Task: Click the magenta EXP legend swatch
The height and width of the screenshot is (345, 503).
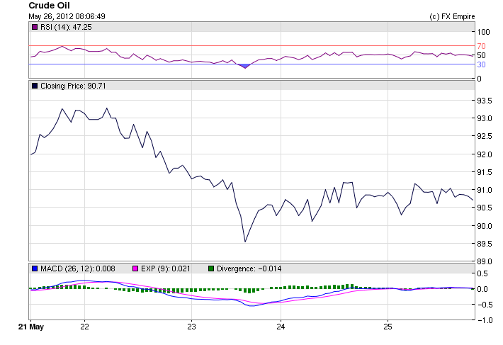Action: click(x=135, y=268)
